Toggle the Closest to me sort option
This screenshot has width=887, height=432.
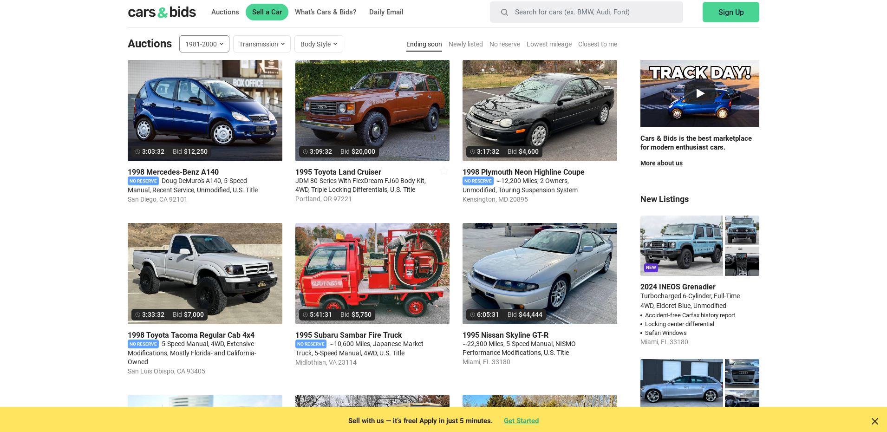click(598, 44)
